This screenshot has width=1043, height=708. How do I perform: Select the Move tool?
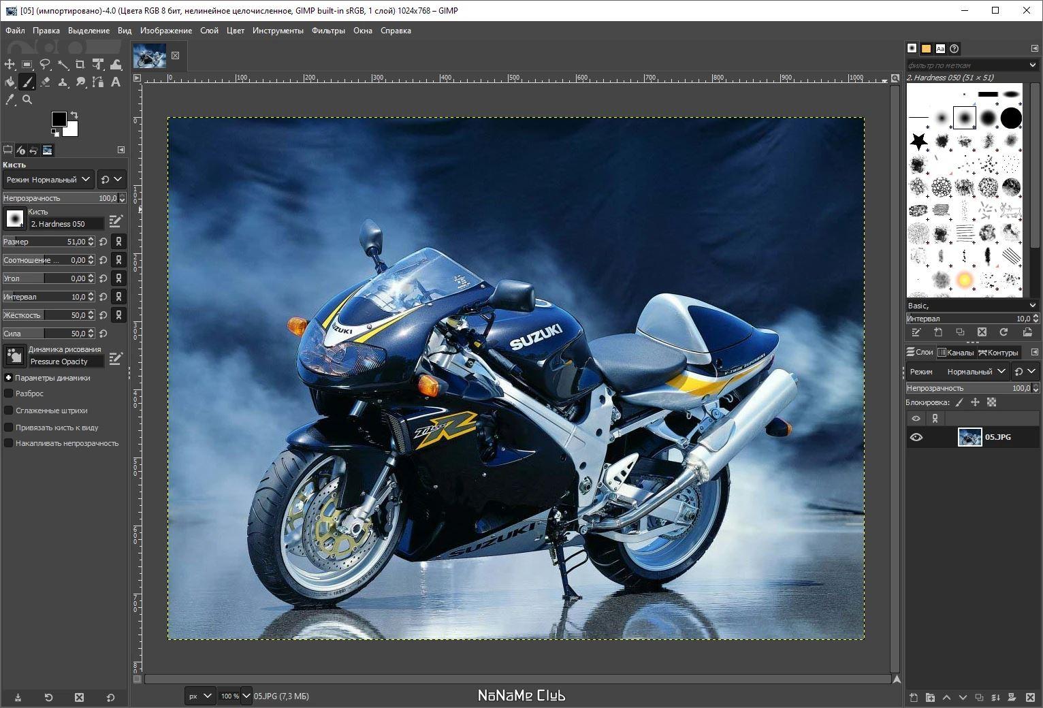(x=10, y=64)
